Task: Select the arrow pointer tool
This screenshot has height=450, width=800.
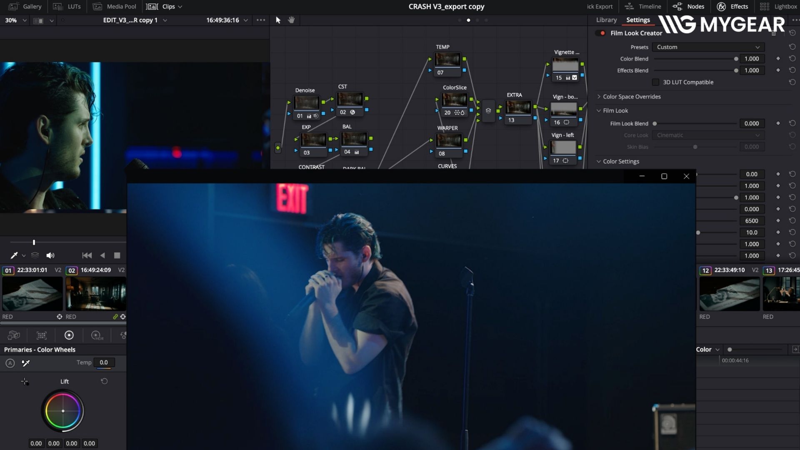Action: pyautogui.click(x=278, y=20)
